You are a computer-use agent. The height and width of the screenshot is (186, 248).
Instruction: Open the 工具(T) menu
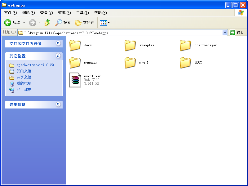click(82, 13)
